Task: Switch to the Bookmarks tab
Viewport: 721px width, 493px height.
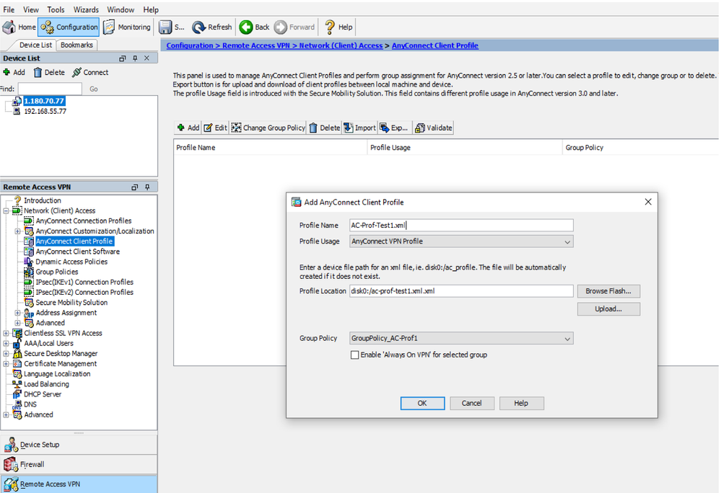Action: pos(77,45)
